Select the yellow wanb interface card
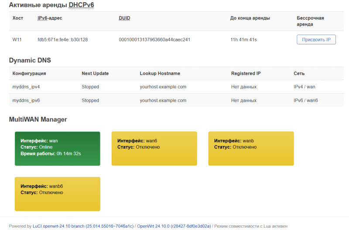This screenshot has height=235, width=349. 251,148
